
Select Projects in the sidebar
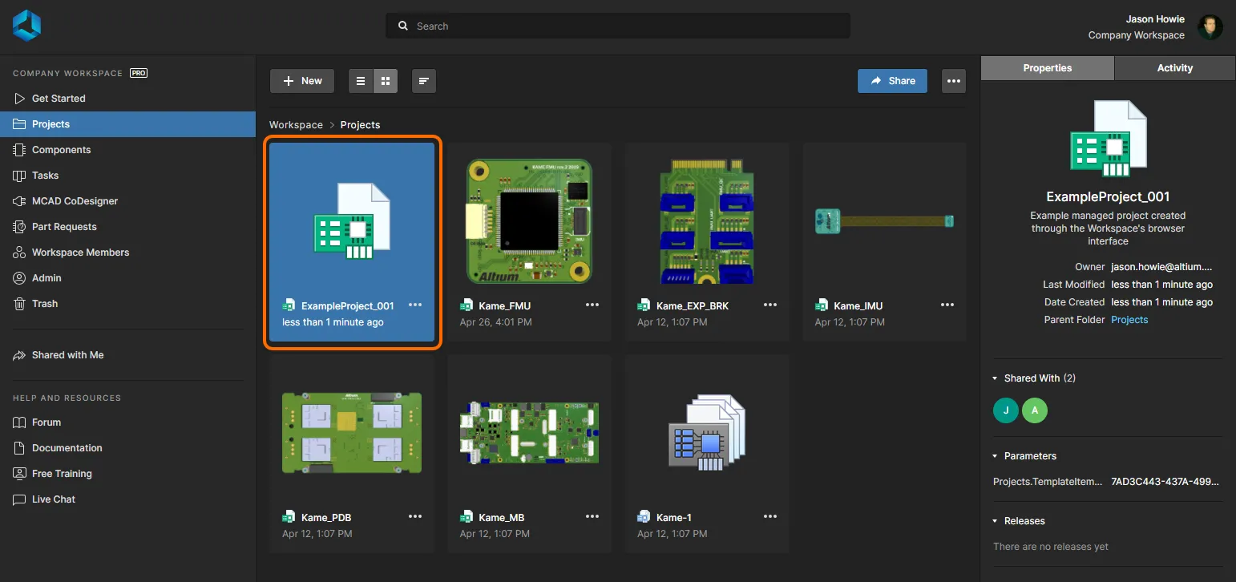coord(127,124)
